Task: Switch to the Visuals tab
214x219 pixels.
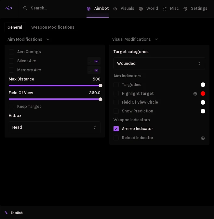Action: (x=124, y=8)
